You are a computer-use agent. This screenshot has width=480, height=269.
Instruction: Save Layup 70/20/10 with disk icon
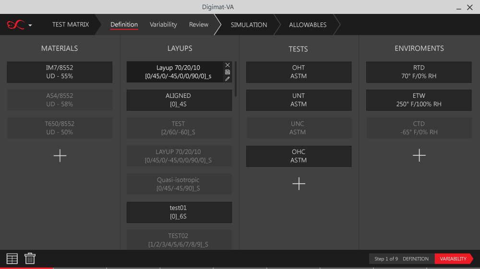[228, 72]
